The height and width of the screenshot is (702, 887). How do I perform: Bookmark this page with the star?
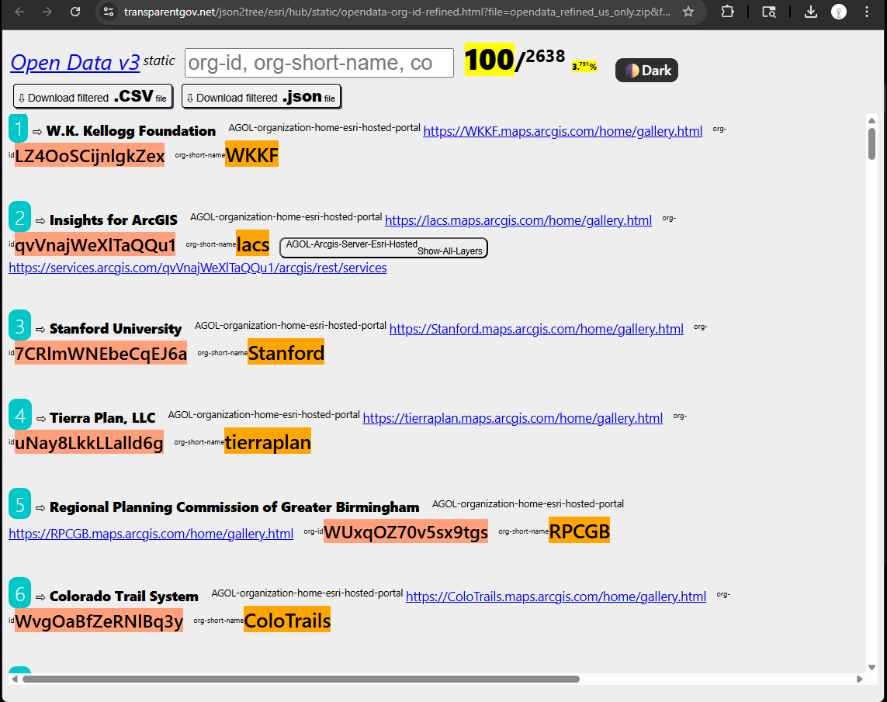pos(688,12)
